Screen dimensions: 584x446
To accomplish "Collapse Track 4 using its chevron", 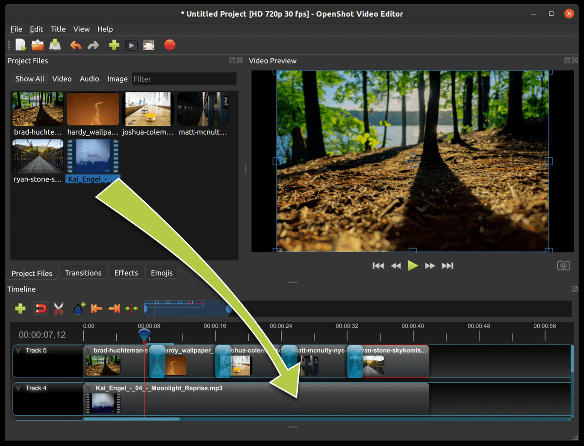I will tap(18, 388).
